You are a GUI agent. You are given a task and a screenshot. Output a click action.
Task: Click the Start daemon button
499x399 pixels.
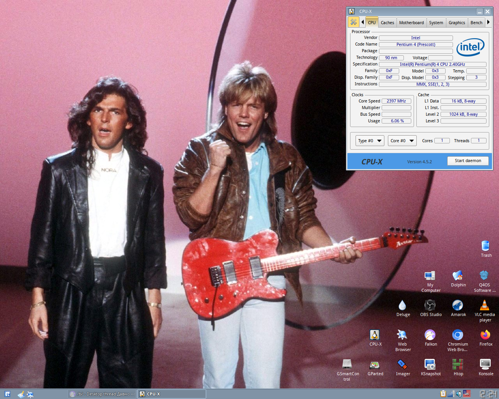(468, 161)
